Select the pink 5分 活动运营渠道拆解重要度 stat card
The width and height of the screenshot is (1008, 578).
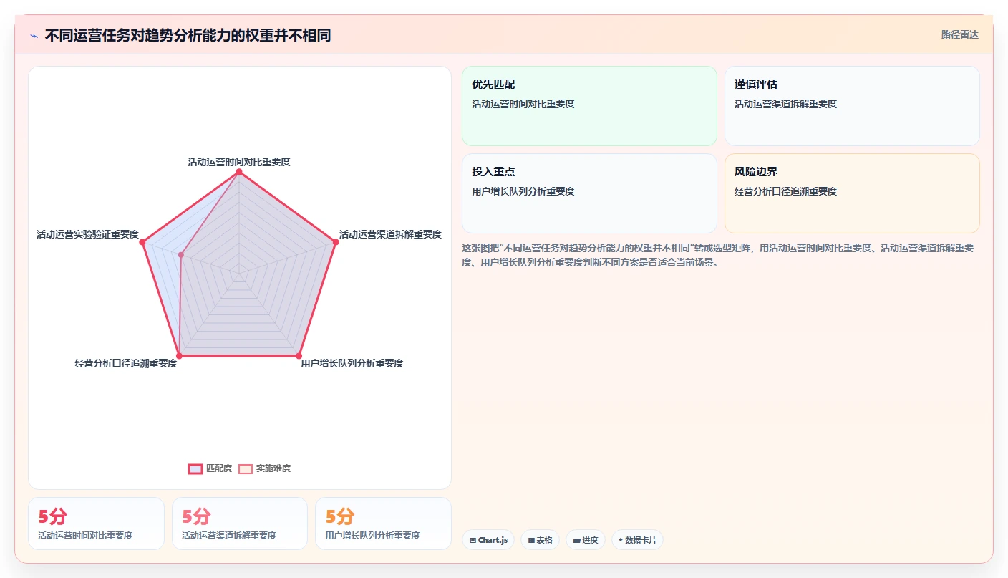(240, 524)
